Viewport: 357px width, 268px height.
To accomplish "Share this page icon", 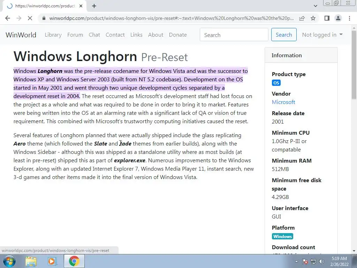I will [x=302, y=18].
